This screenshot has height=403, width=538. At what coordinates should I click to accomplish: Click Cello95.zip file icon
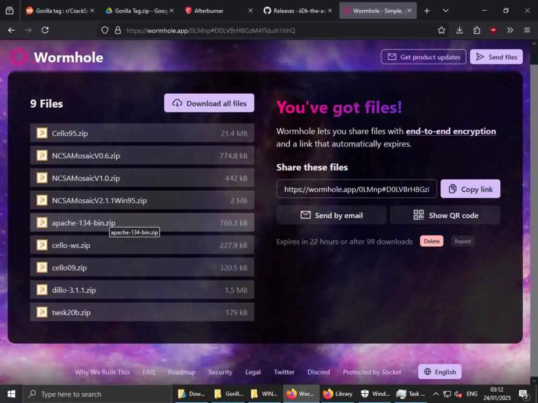[42, 133]
